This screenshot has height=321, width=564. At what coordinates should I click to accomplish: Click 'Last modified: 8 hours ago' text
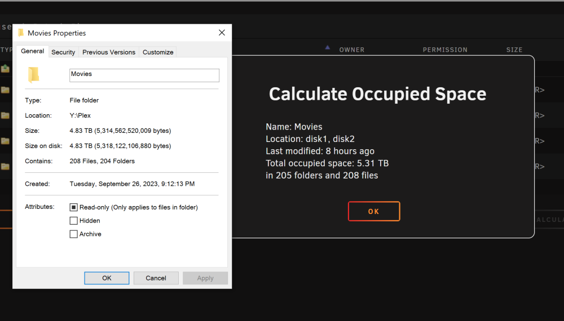click(x=320, y=151)
